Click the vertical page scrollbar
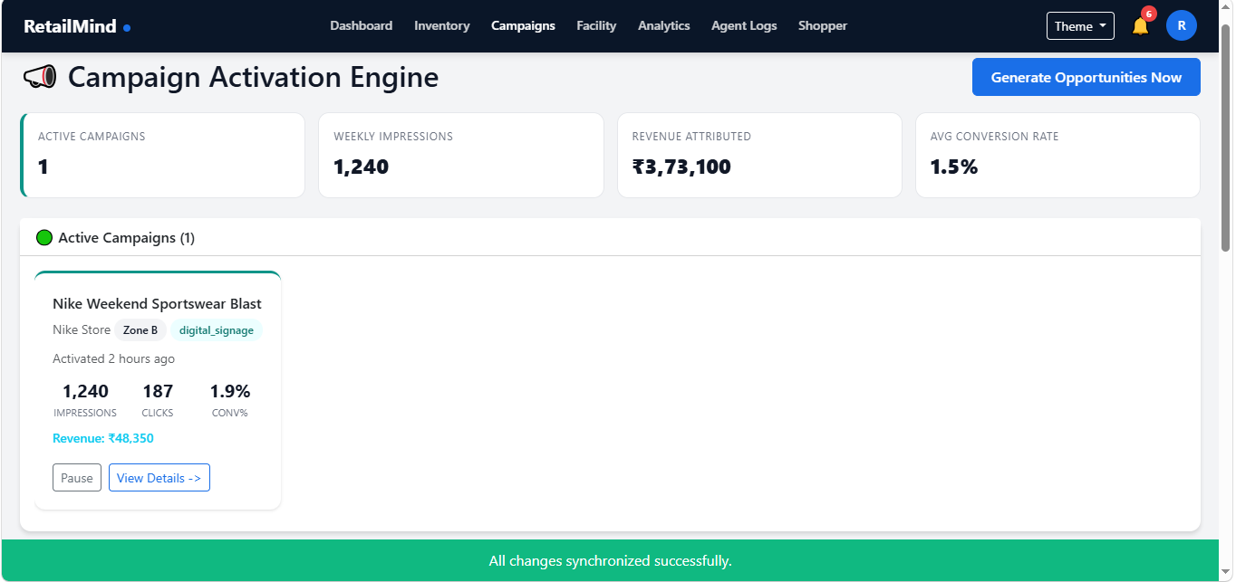The image size is (1236, 582). coord(1226,136)
